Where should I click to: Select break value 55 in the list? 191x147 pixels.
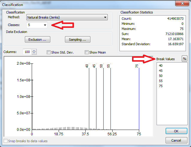(x=161, y=81)
